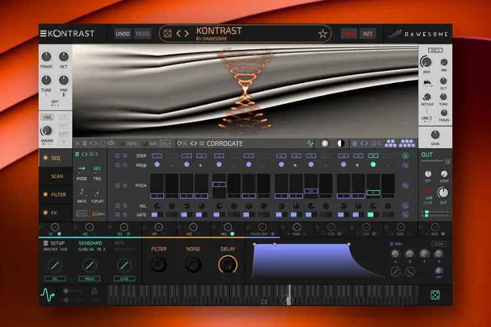Click the step 5 raised pitch block
This screenshot has width=491, height=327.
[x=219, y=184]
